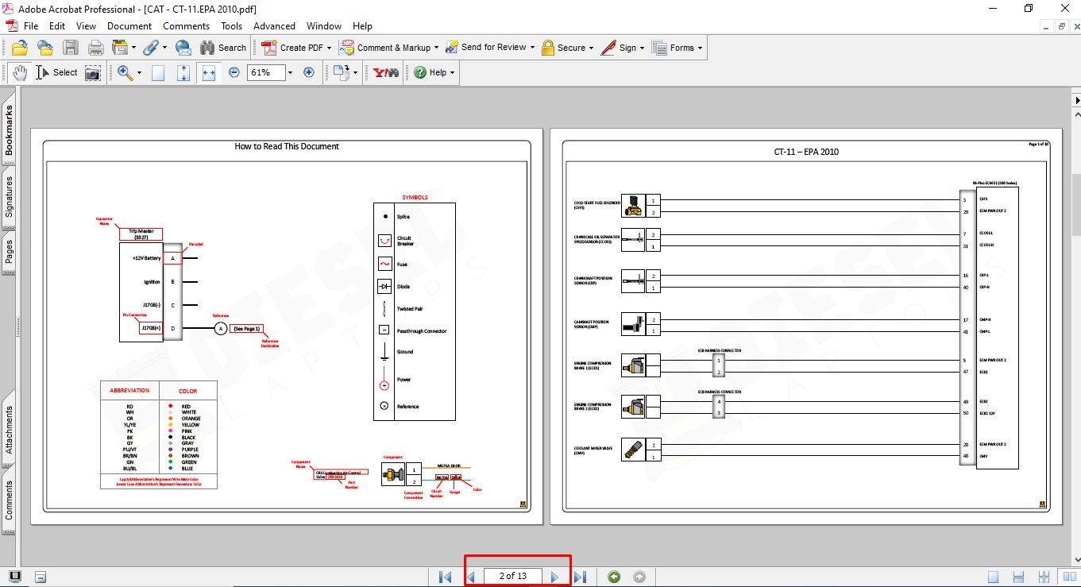Click the Open file folder icon

[19, 48]
